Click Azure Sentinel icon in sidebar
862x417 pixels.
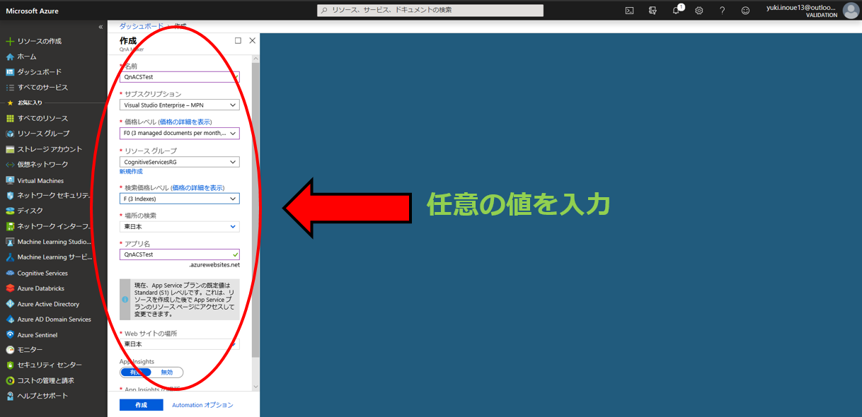(x=10, y=335)
